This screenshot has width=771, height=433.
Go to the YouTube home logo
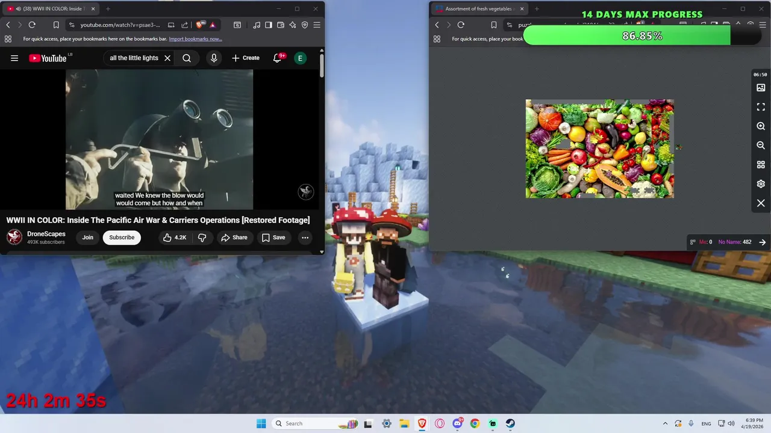tap(48, 58)
